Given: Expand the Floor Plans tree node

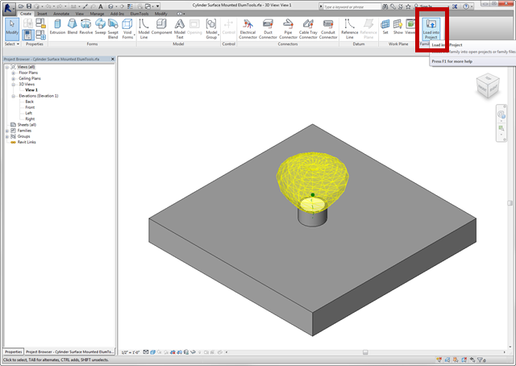Looking at the screenshot, I should [x=14, y=73].
